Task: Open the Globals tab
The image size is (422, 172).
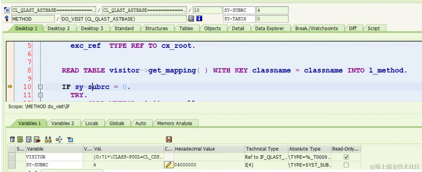Action: pyautogui.click(x=117, y=123)
